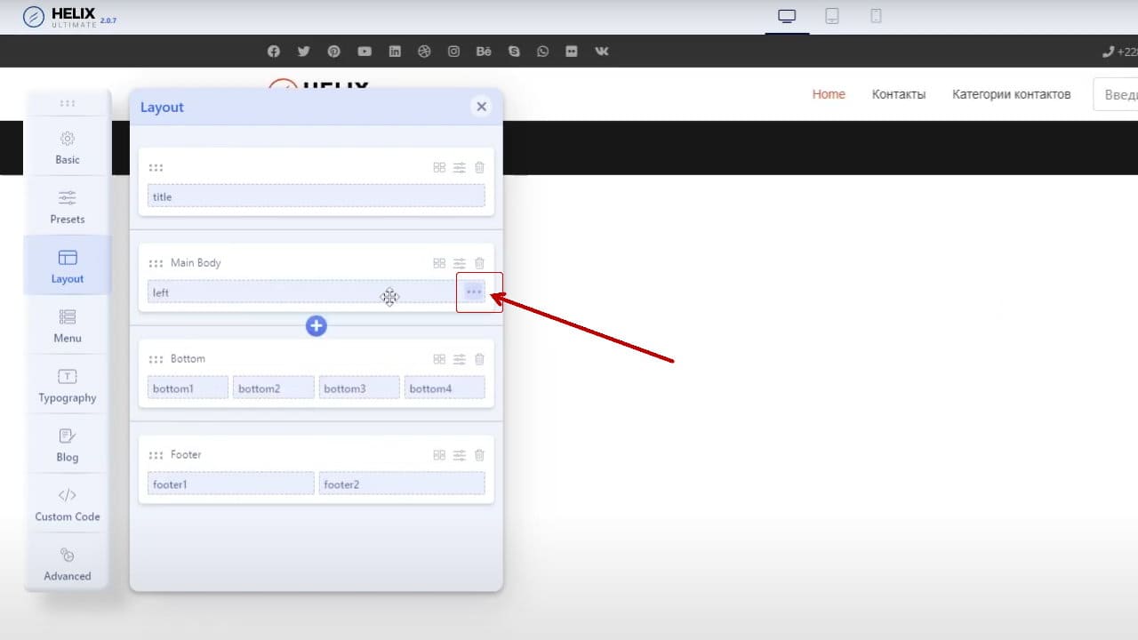The width and height of the screenshot is (1138, 640).
Task: Add new row with plus button
Action: click(x=317, y=326)
